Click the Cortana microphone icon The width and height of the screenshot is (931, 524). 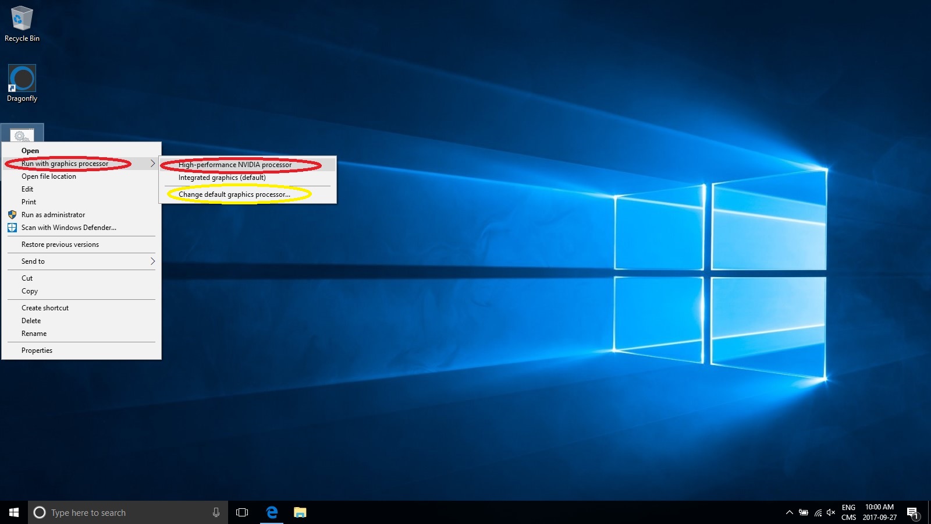pyautogui.click(x=216, y=512)
